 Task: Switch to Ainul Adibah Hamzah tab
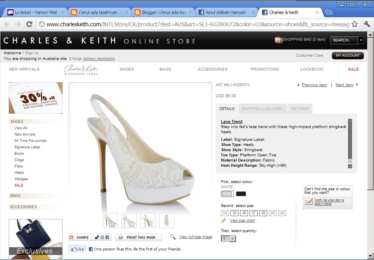coord(226,12)
